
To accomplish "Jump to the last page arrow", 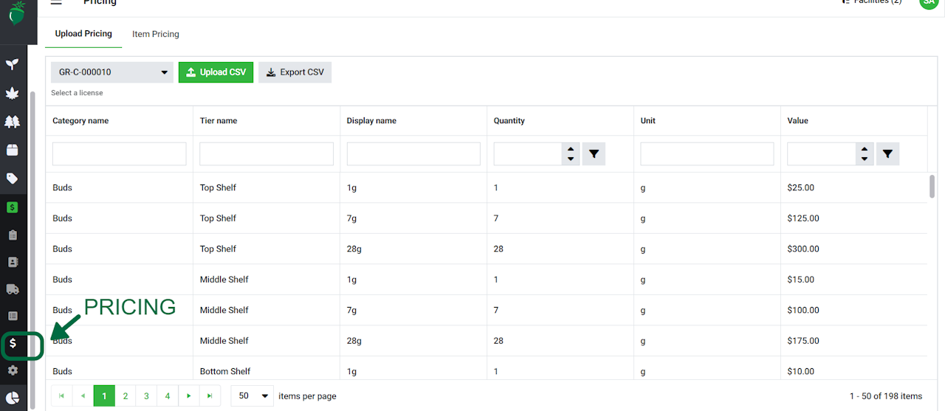I will click(210, 396).
